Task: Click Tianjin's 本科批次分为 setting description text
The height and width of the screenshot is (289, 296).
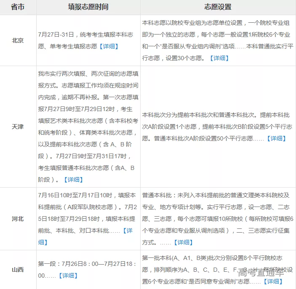Action: [x=216, y=126]
